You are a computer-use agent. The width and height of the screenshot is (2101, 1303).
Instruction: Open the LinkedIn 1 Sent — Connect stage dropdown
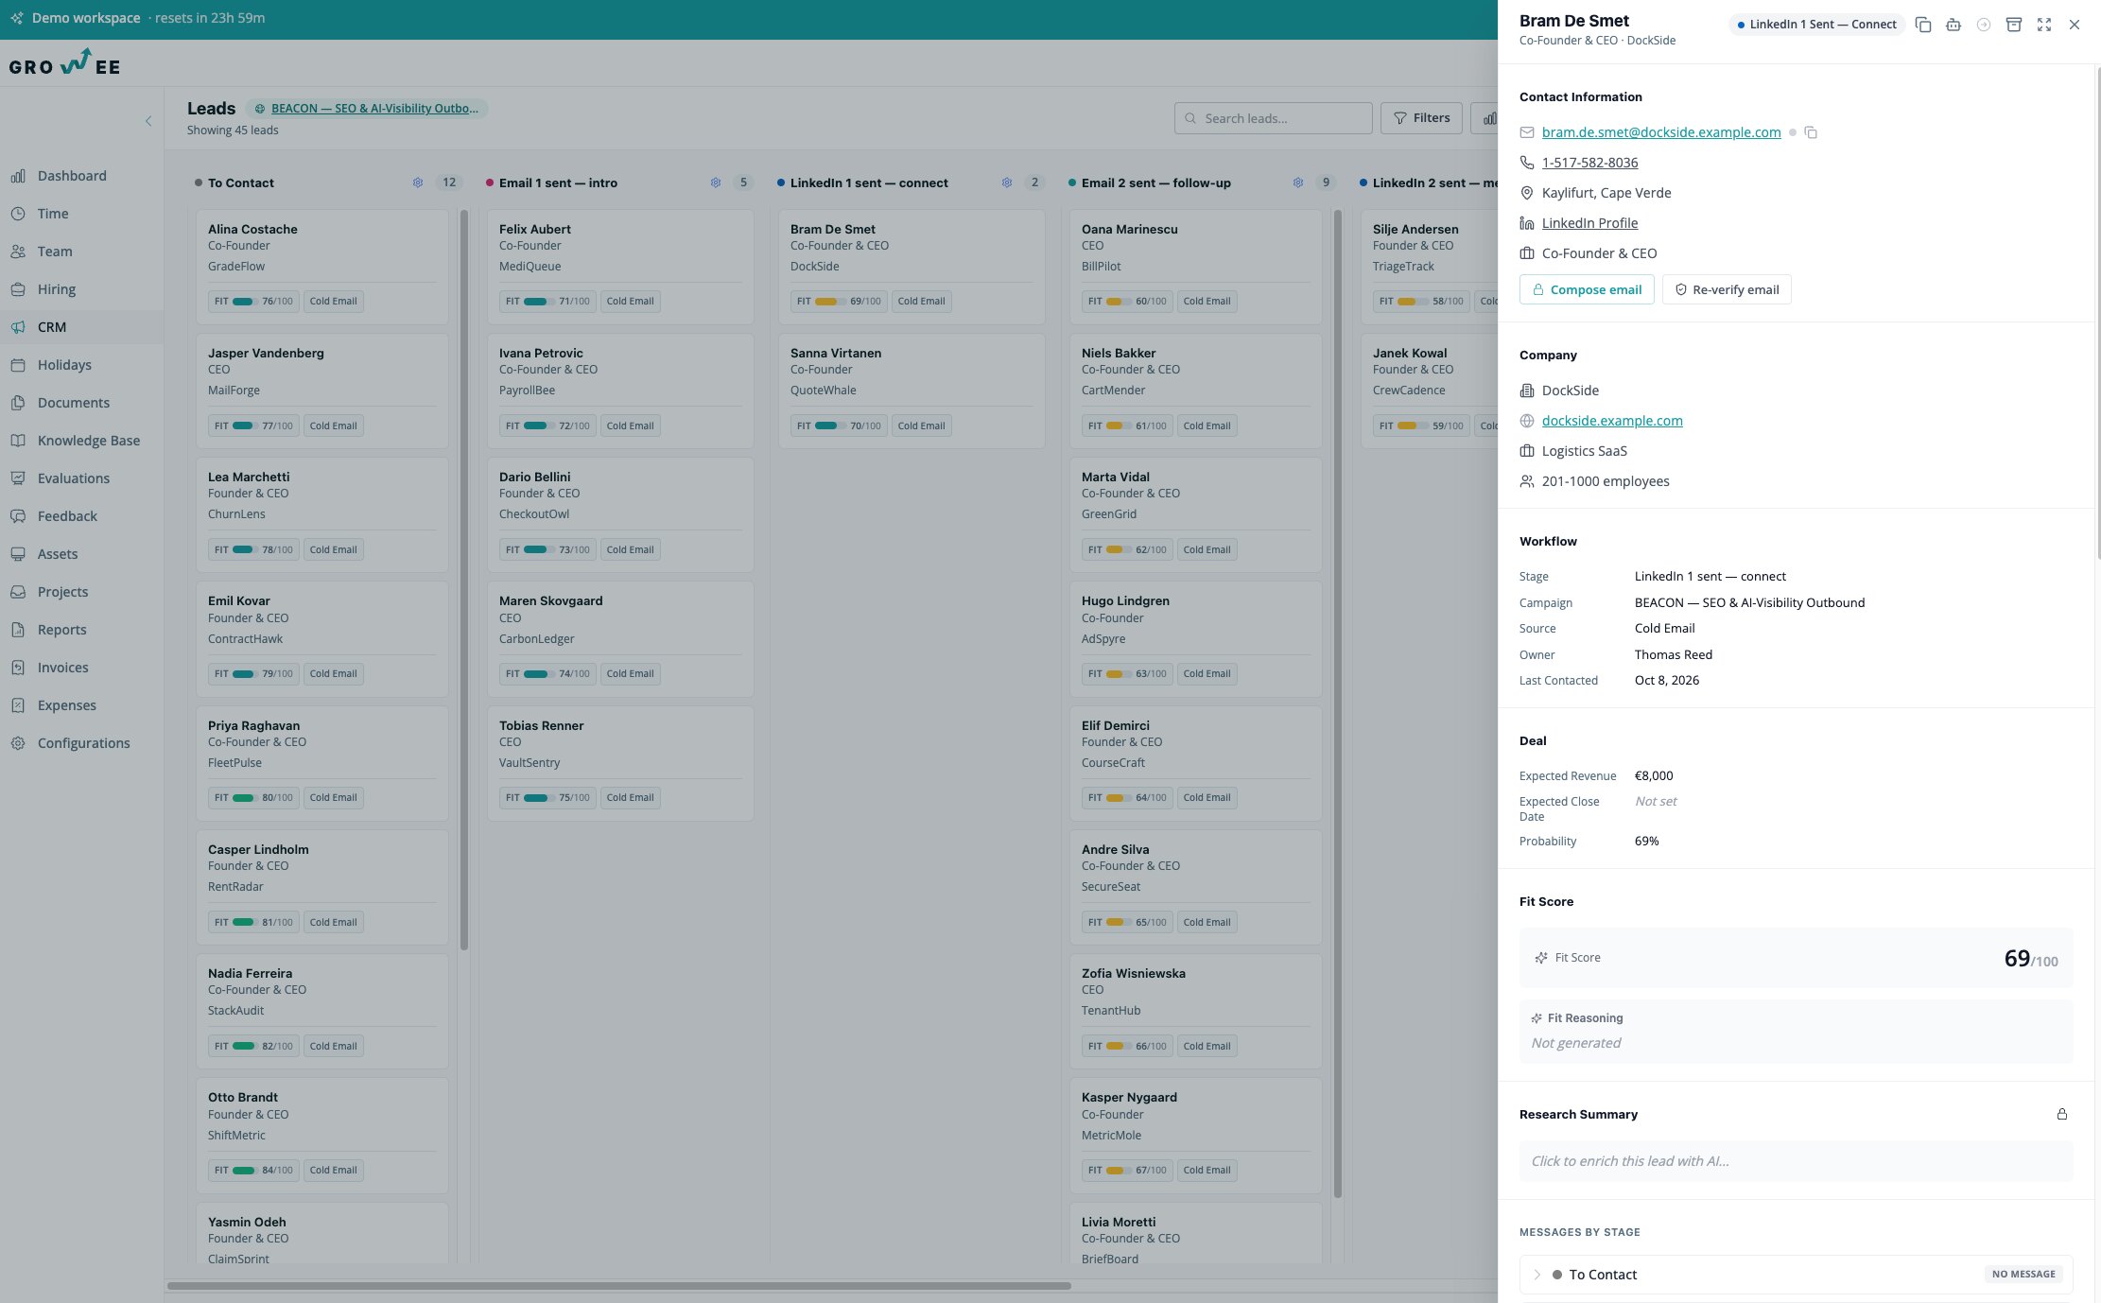pos(1816,25)
